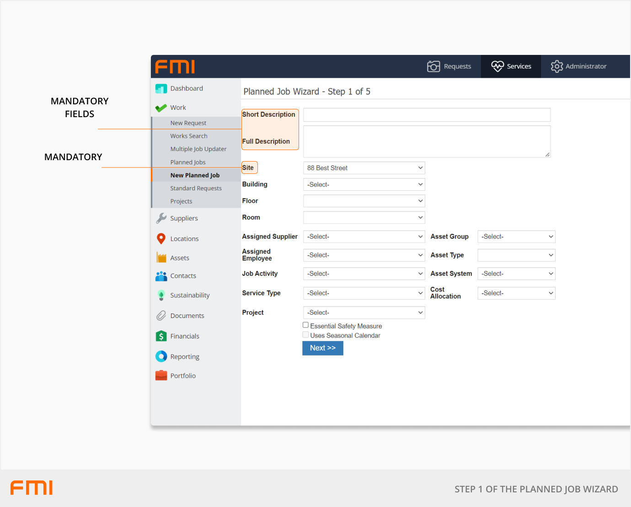The image size is (631, 507).
Task: Open the Assets factory icon
Action: point(161,258)
